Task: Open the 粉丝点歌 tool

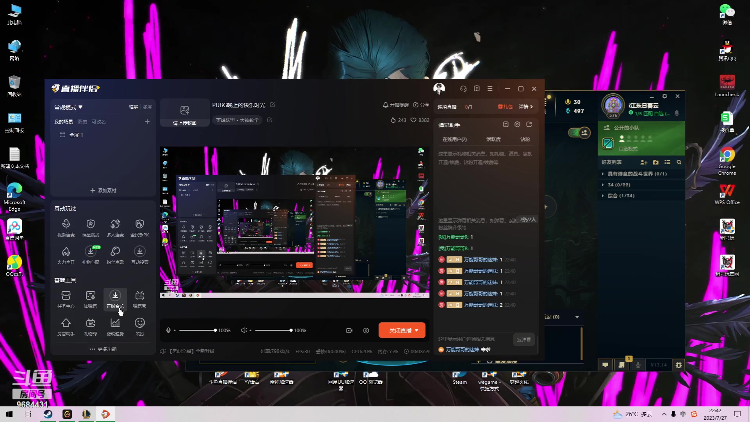Action: point(115,255)
